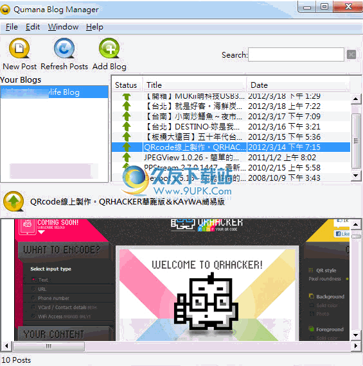Click the Qumana app icon in title bar
Image resolution: width=363 pixels, height=366 pixels.
coord(5,10)
